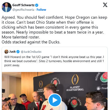The width and height of the screenshot is (110, 110).
Task: Follow Geoff Schwartz
Action: (41, 10)
